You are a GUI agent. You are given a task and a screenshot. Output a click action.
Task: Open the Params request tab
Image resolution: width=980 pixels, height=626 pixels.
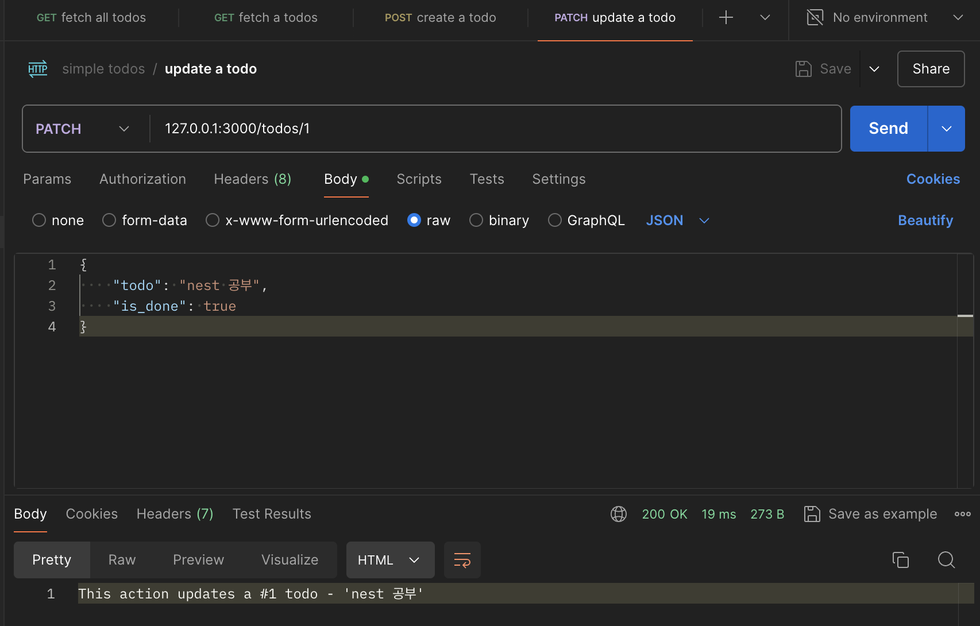(x=47, y=179)
